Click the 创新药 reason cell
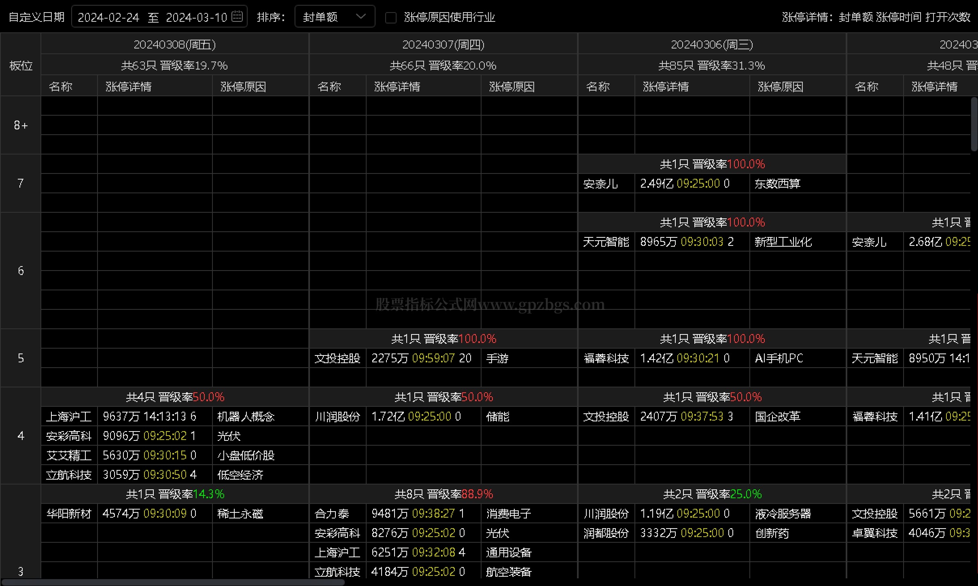Viewport: 978px width, 586px height. point(798,533)
